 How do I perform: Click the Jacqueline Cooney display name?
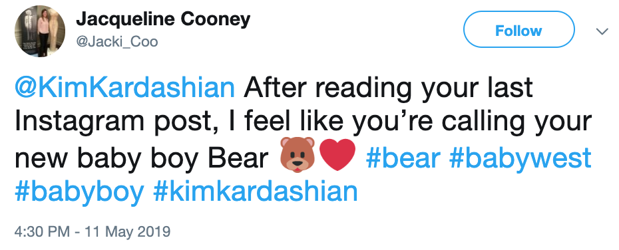click(163, 19)
